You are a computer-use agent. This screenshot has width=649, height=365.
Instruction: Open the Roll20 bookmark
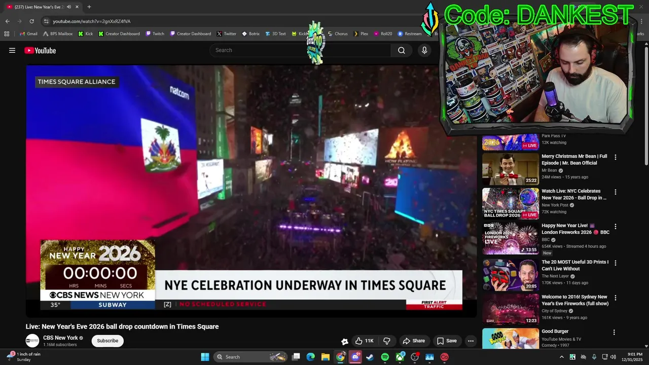pos(383,34)
